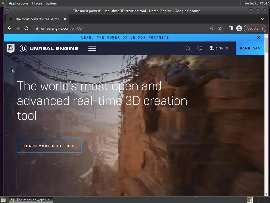Viewport: 270px width, 203px height.
Task: Reload the current page
Action: click(26, 28)
